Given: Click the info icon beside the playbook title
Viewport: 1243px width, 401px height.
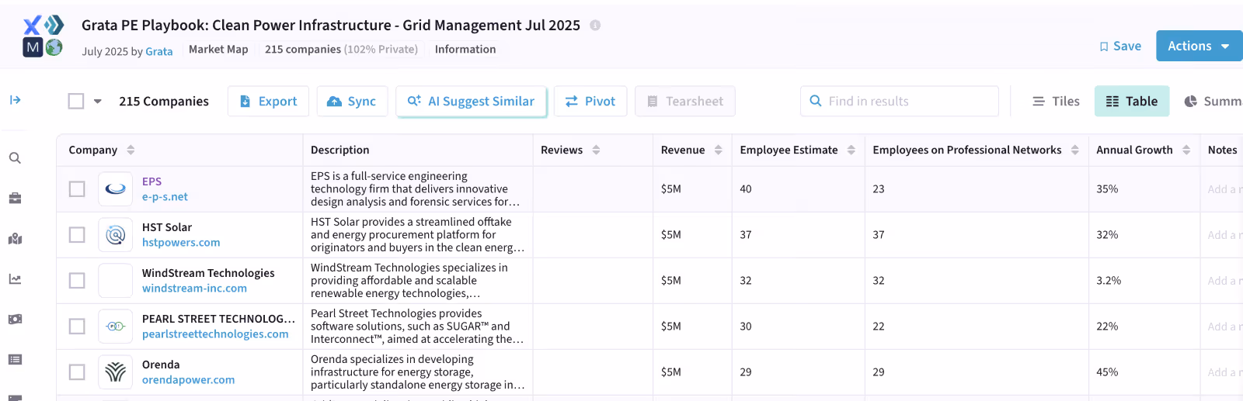Looking at the screenshot, I should [x=595, y=25].
